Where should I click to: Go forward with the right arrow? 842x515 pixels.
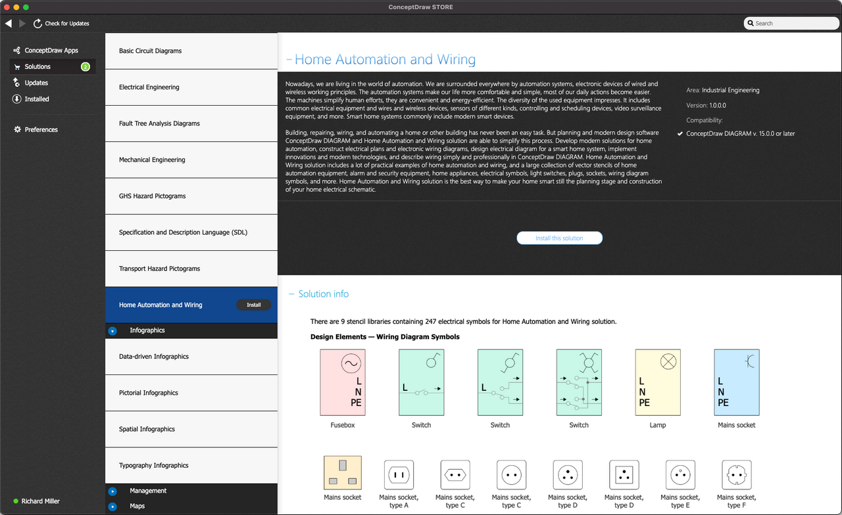(22, 24)
